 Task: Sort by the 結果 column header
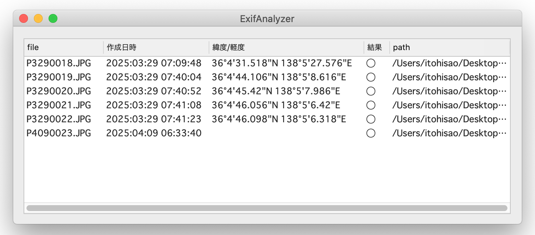tap(377, 48)
